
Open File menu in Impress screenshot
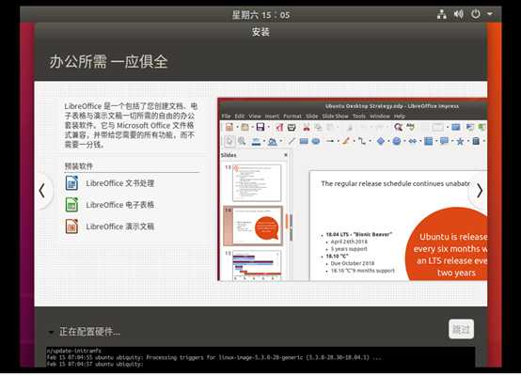pos(226,117)
